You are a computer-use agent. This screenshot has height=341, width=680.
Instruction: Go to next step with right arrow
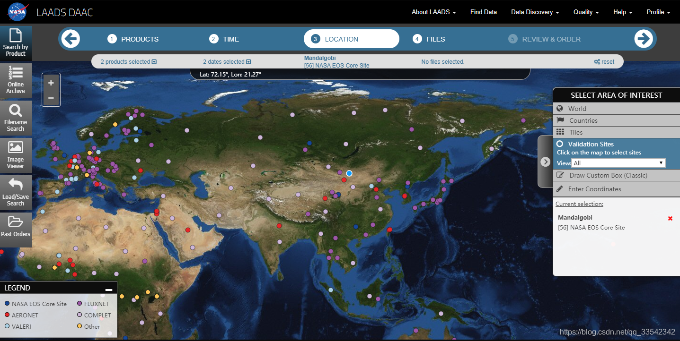coord(644,39)
